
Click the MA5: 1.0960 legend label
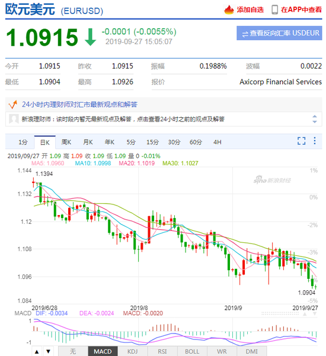47,163
